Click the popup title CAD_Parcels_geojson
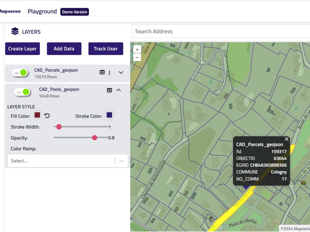Viewport: 310px width, 232px height. (259, 144)
